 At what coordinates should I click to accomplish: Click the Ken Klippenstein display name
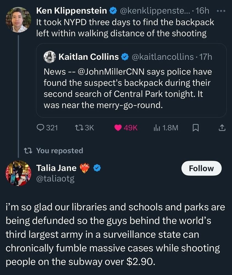72,11
